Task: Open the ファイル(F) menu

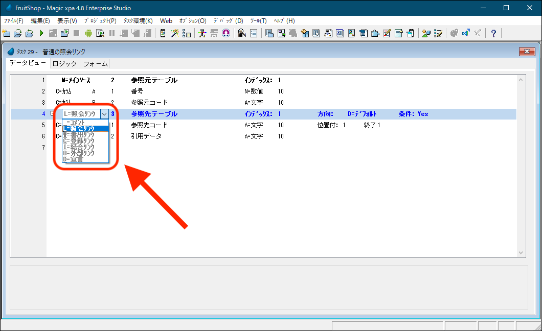Action: [14, 21]
